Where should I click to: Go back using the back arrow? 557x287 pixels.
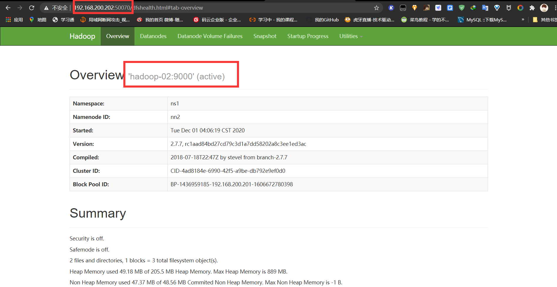[8, 8]
